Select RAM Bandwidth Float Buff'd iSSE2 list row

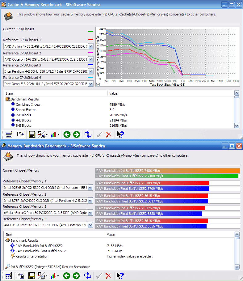tap(119, 251)
